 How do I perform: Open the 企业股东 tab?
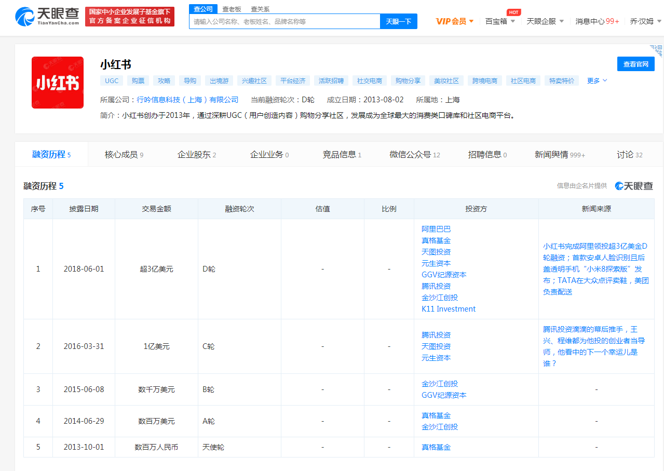tap(197, 154)
